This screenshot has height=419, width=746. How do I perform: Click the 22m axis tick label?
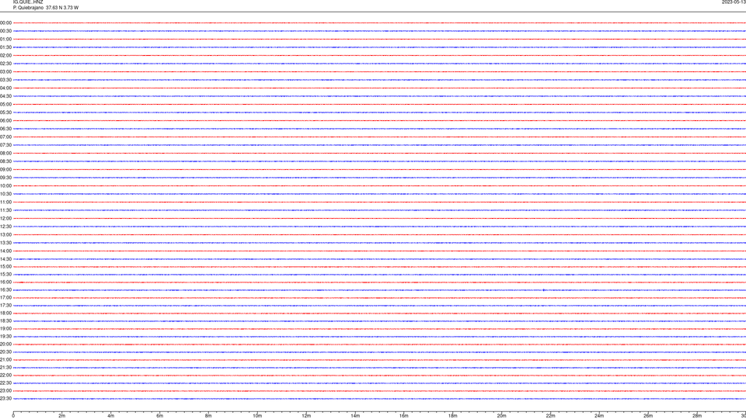point(550,416)
